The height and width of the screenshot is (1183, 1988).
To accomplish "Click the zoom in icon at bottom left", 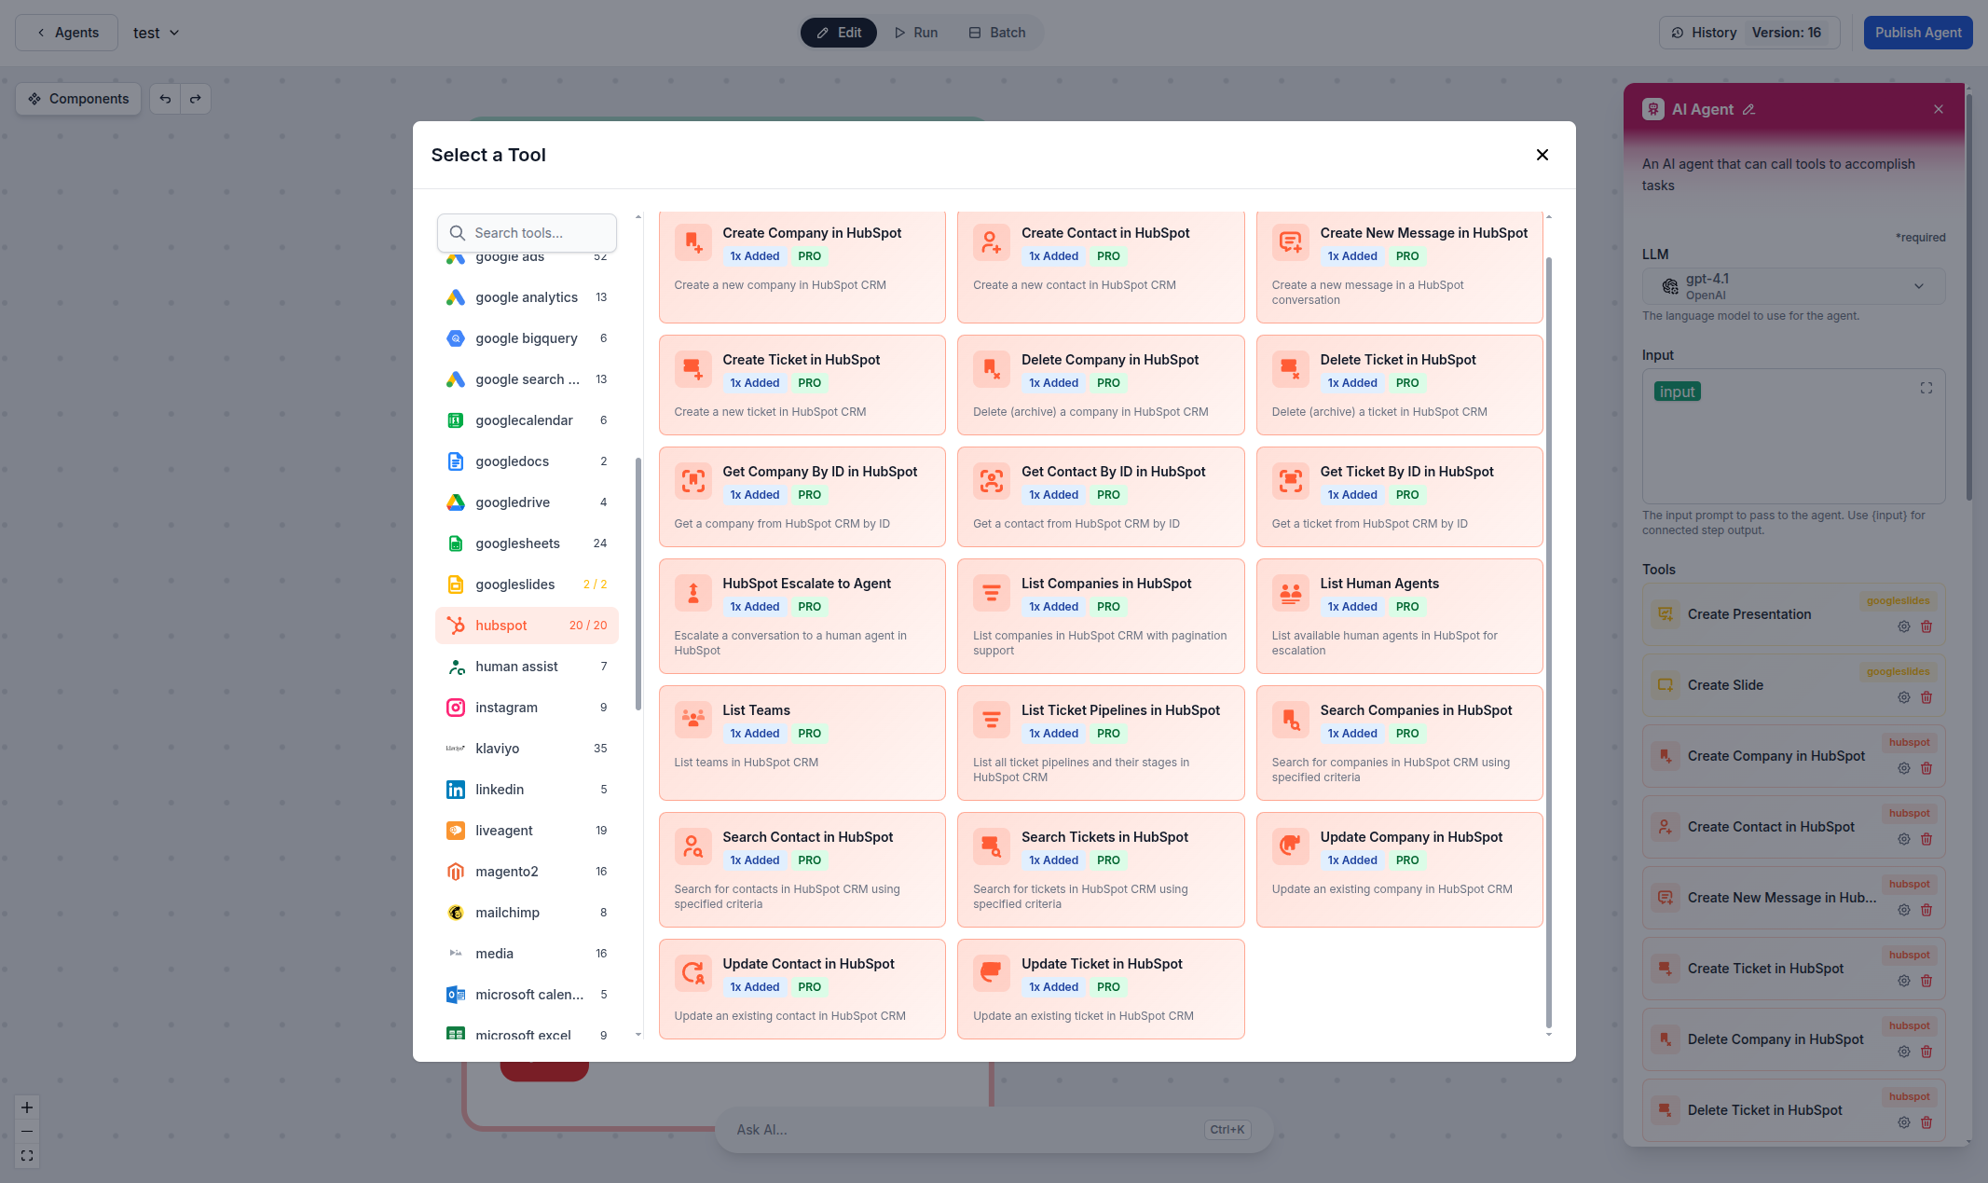I will (26, 1107).
